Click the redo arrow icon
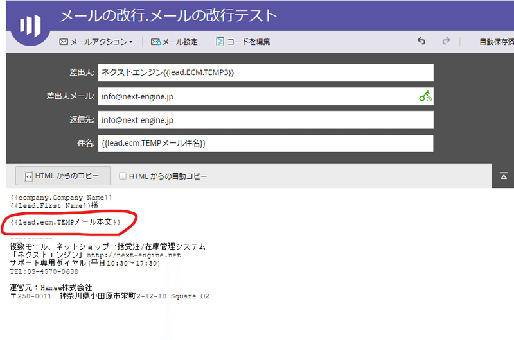Image resolution: width=514 pixels, height=340 pixels. click(446, 41)
